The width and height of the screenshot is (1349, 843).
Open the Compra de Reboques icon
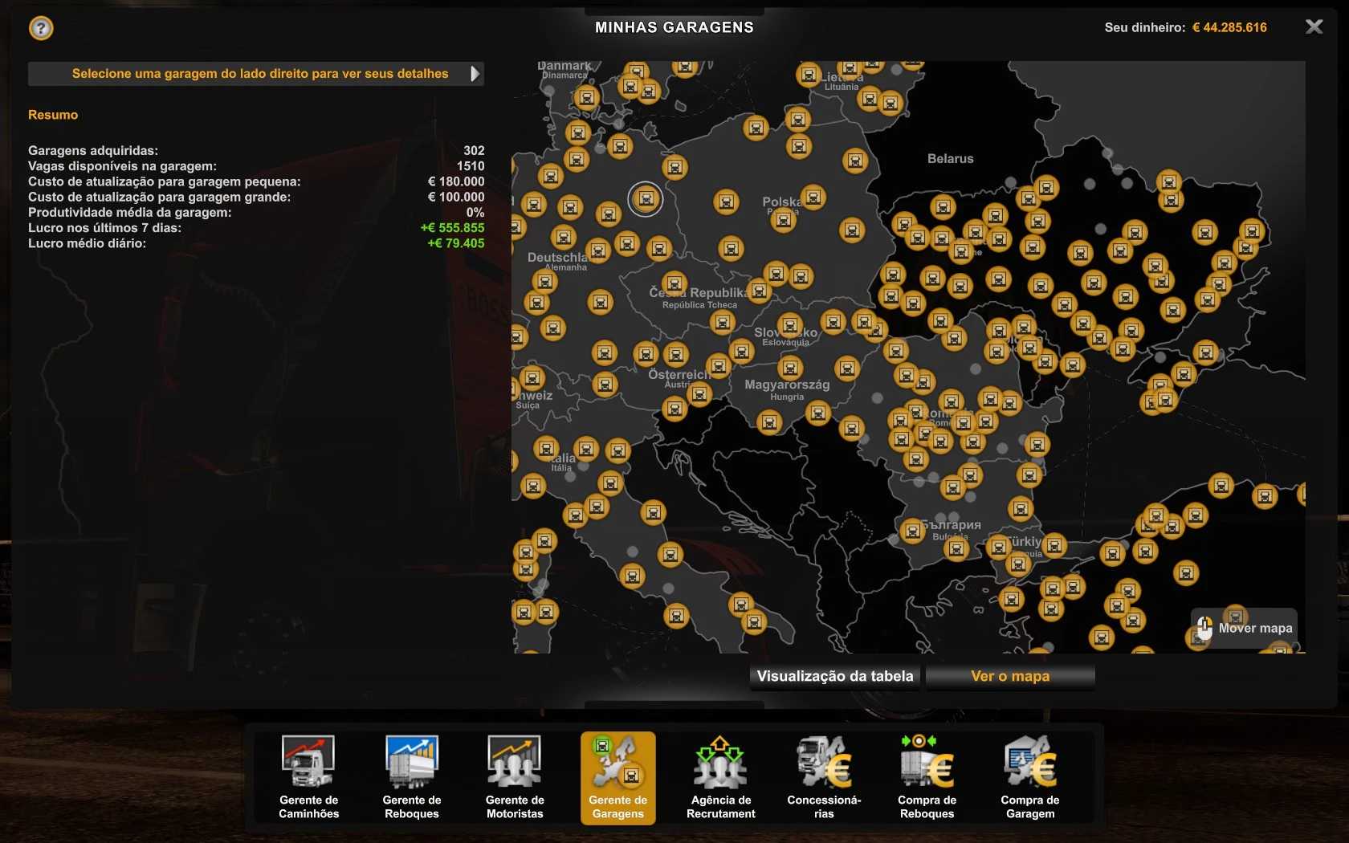click(x=927, y=777)
